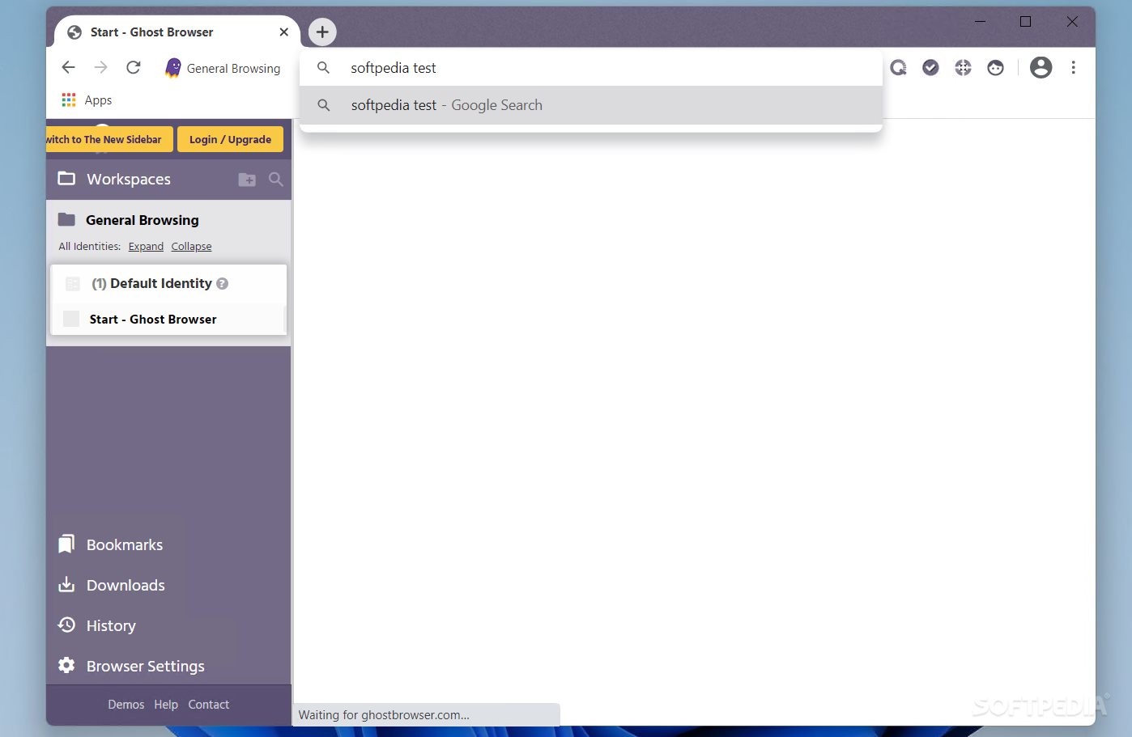Open the Contact link
1132x737 pixels.
(209, 705)
